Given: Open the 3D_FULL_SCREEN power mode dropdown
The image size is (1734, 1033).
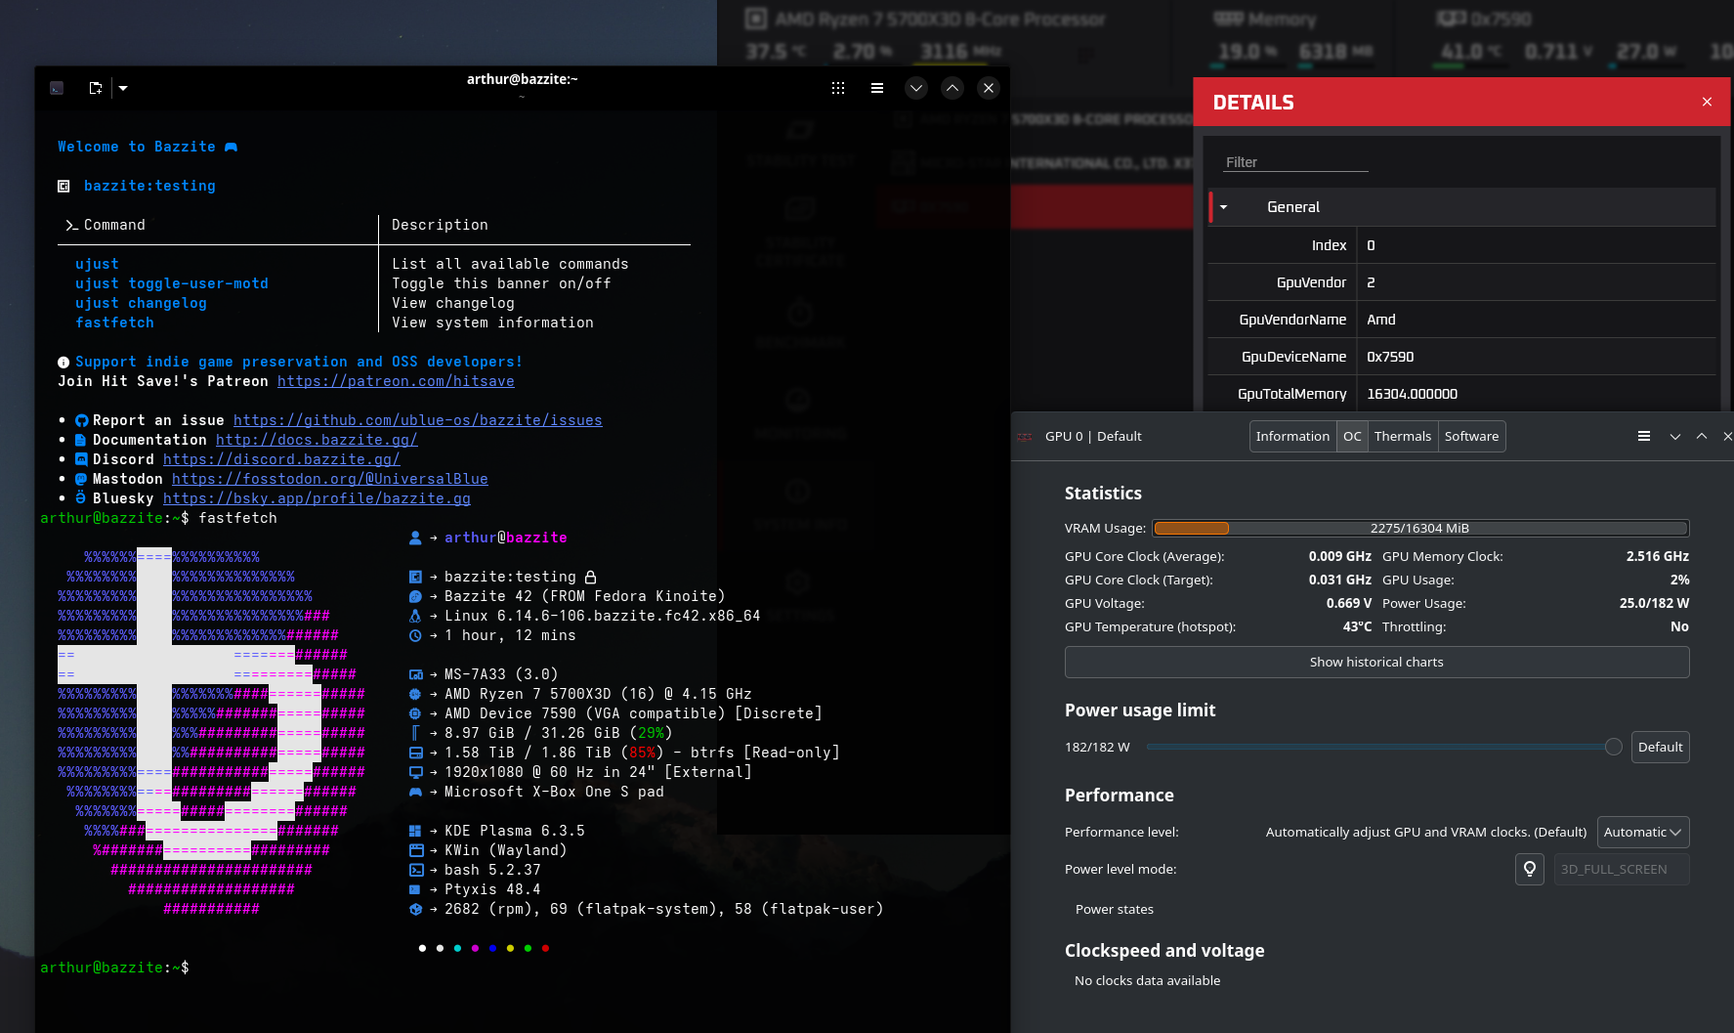Looking at the screenshot, I should [x=1622, y=869].
